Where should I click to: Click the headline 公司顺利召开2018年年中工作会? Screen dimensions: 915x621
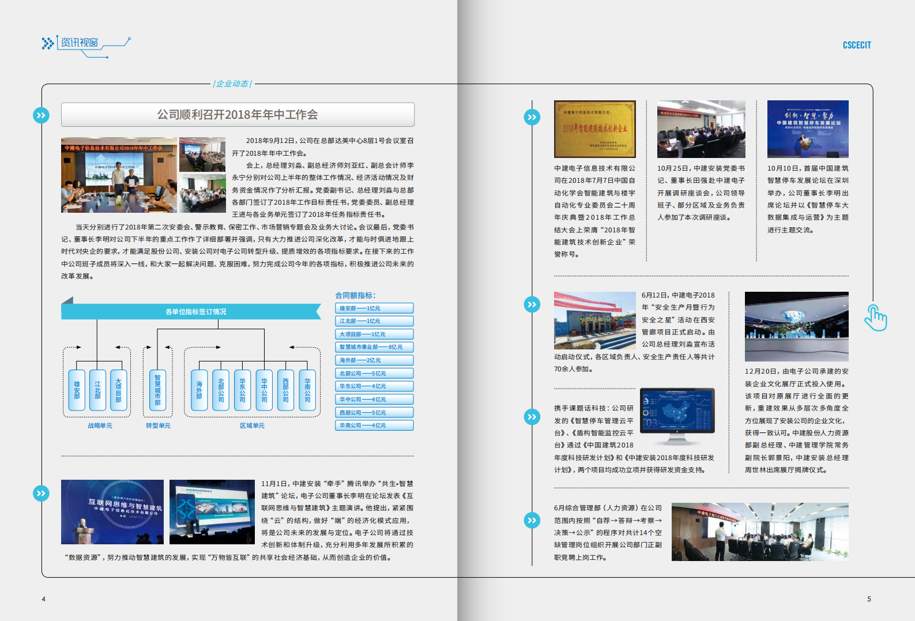click(x=238, y=115)
